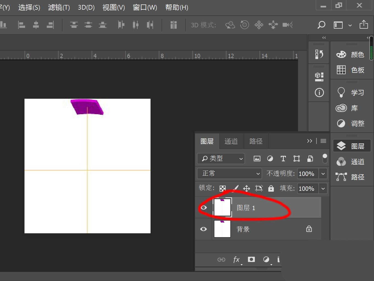Select 3D rotate object mode icon
This screenshot has width=374, height=281.
[x=230, y=25]
